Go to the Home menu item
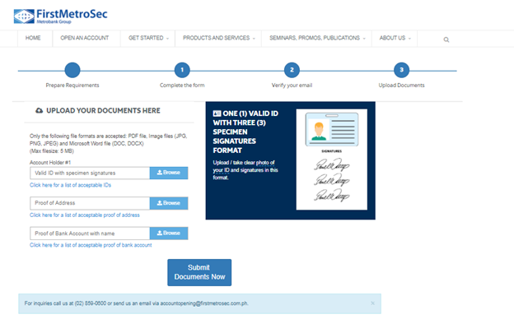514x319 pixels. (x=33, y=39)
